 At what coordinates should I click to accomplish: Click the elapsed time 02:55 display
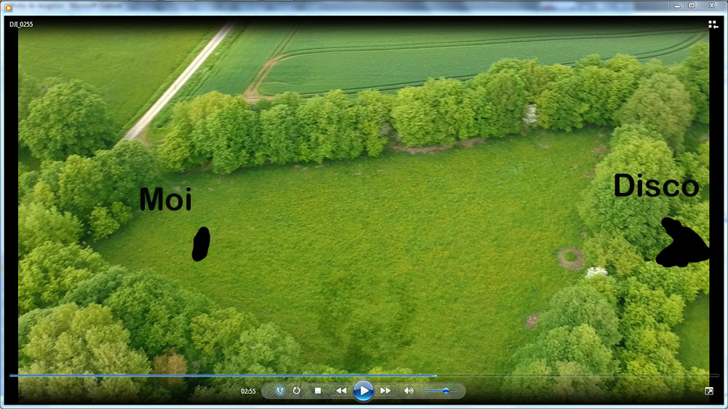pos(248,392)
